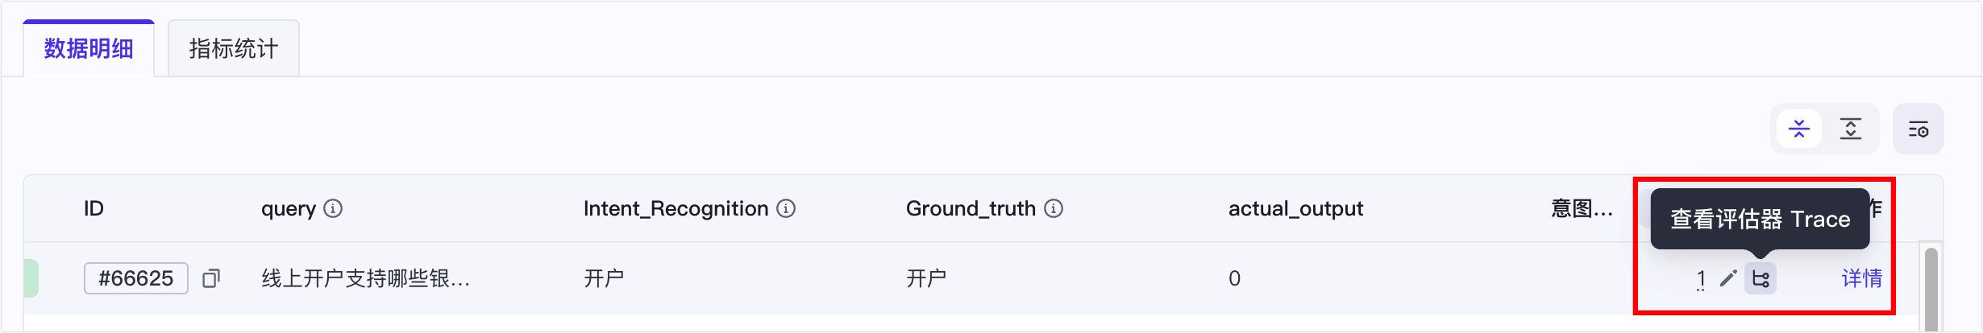Image resolution: width=1983 pixels, height=333 pixels.
Task: Click the #66625 ID tag
Action: (135, 278)
